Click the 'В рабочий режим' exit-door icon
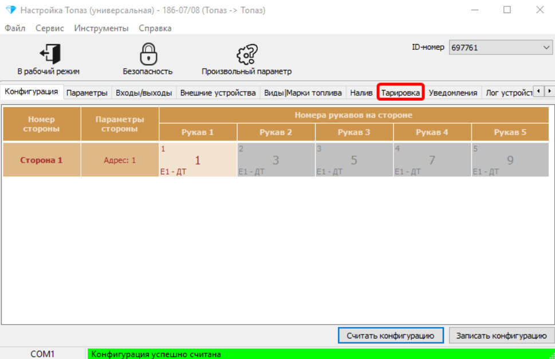This screenshot has height=359, width=555. click(50, 54)
